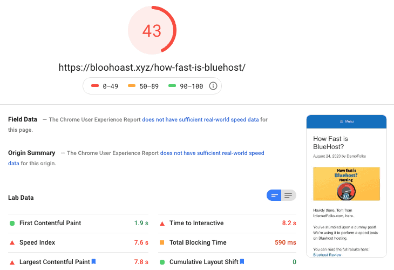Screen dimensions: 394x270
Task: Click the orange 50–89 legend swatch
Action: pos(132,86)
